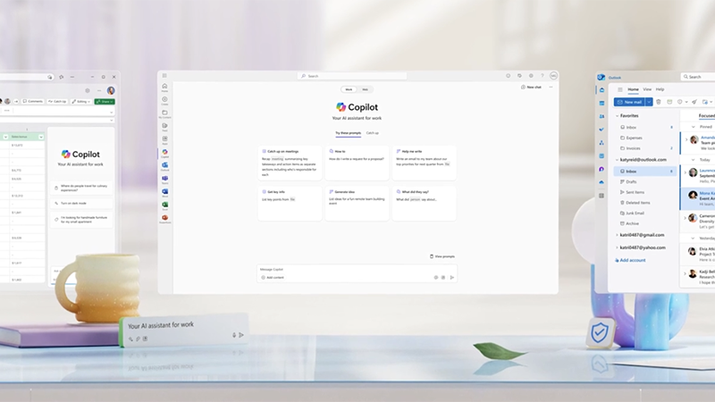Open To Do checkmark in Outlook rail
The width and height of the screenshot is (715, 402).
tap(601, 130)
